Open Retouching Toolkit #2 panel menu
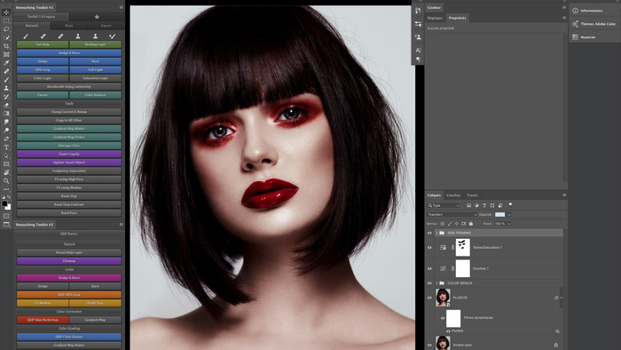Viewport: 621px width, 350px height. coord(121,225)
